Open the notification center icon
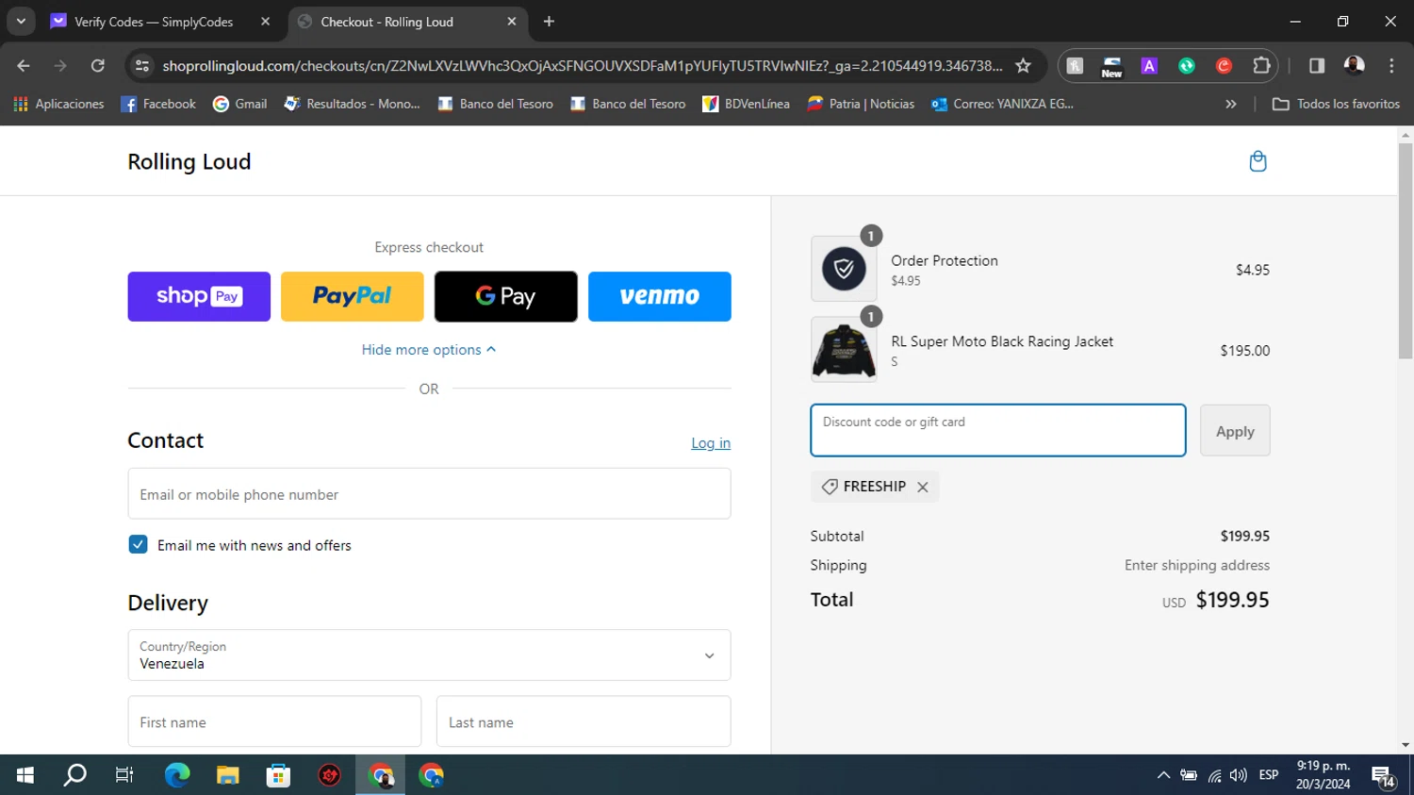The height and width of the screenshot is (795, 1414). coord(1384,777)
